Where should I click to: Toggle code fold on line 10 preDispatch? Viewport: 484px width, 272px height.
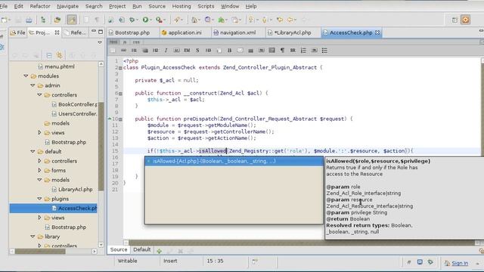click(x=120, y=119)
